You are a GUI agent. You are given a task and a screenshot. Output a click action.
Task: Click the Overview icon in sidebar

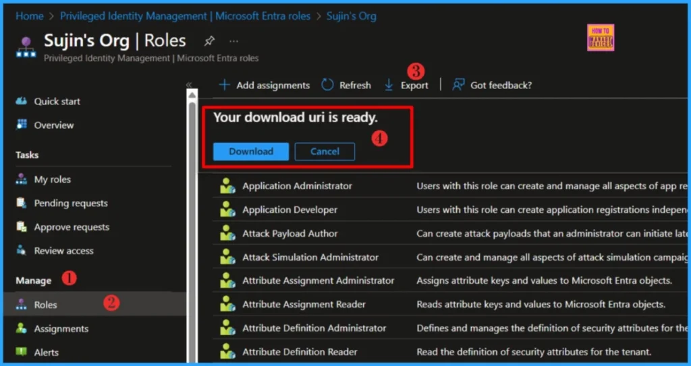(x=21, y=125)
